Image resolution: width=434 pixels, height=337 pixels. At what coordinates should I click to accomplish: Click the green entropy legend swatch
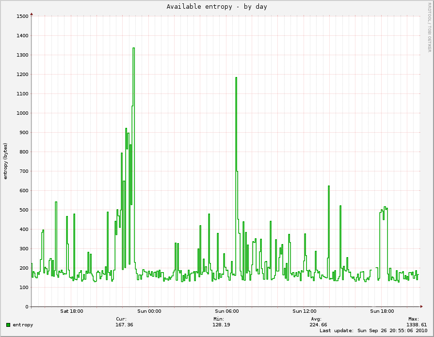click(8, 325)
